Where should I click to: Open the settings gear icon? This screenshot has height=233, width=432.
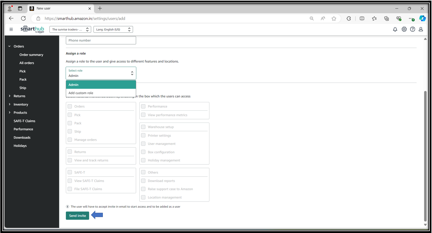point(404,29)
